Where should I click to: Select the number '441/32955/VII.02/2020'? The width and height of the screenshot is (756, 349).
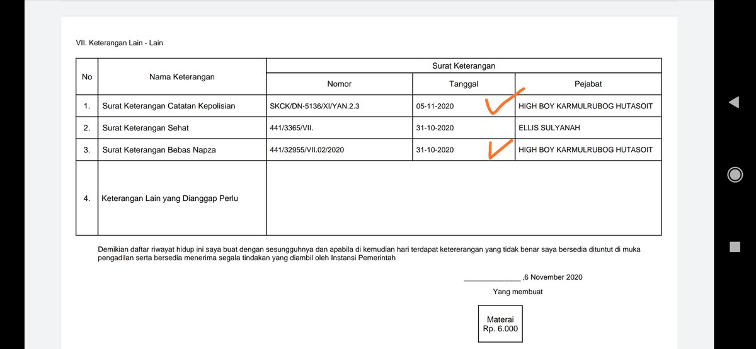pos(307,150)
